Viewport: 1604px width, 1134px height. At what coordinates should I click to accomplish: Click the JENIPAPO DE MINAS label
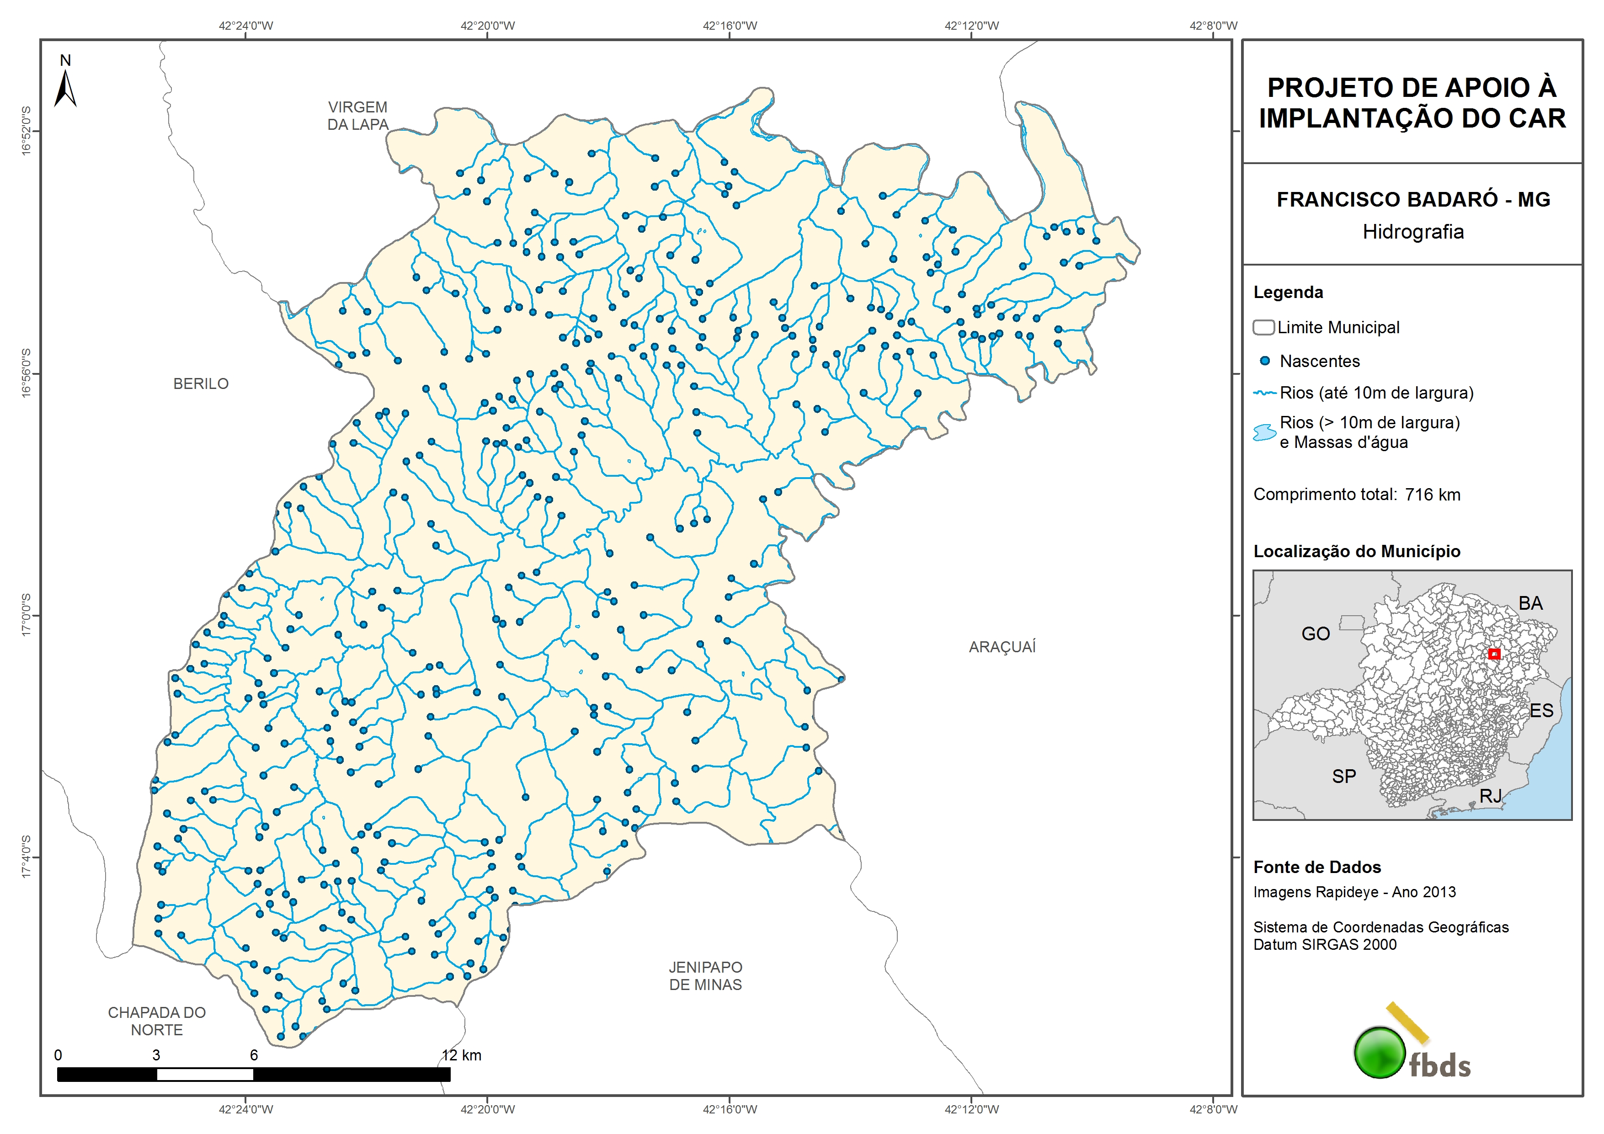pos(706,975)
